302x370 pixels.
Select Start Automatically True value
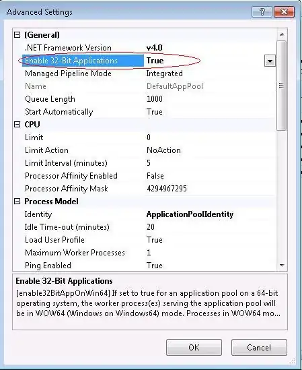coord(155,112)
